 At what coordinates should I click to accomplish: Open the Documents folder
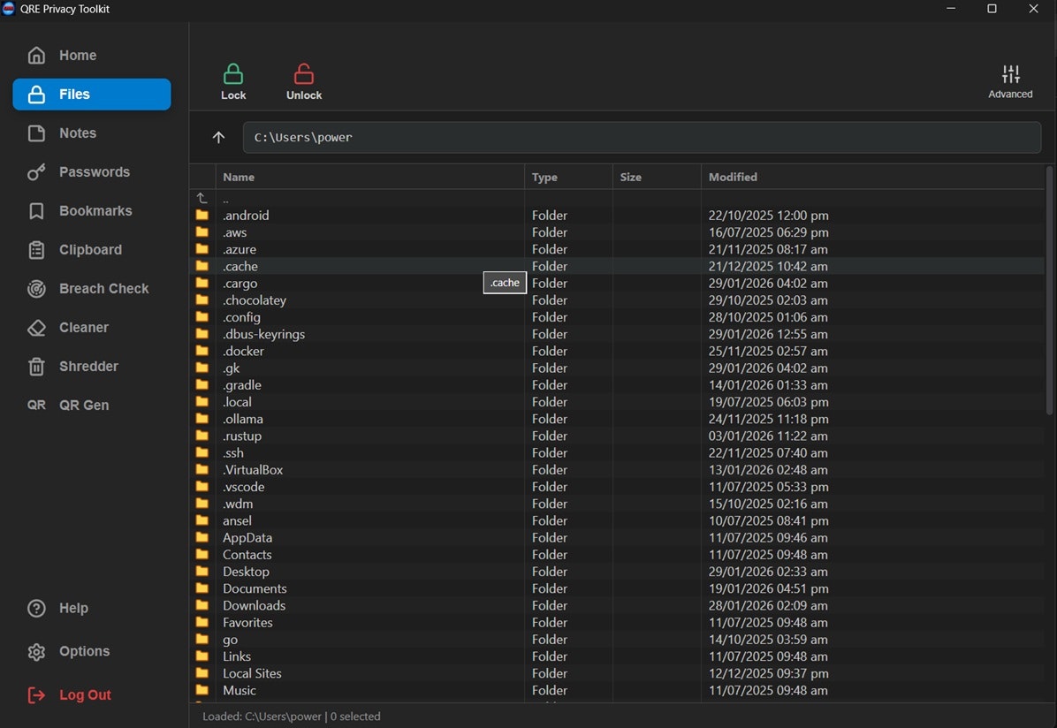(x=255, y=588)
